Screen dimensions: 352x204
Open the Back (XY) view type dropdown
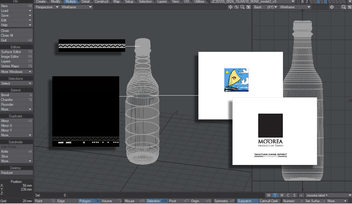click(x=265, y=7)
